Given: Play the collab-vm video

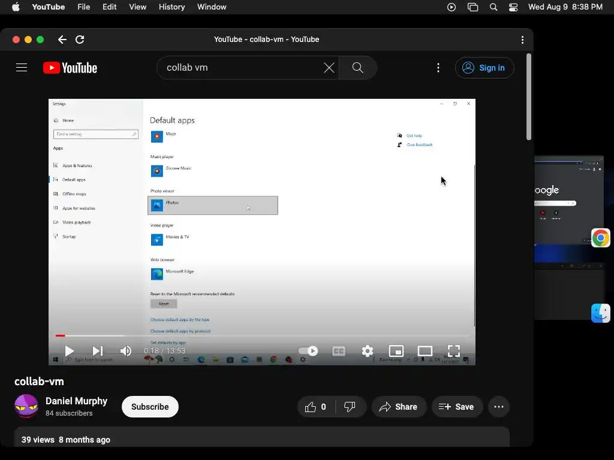Looking at the screenshot, I should pos(70,351).
